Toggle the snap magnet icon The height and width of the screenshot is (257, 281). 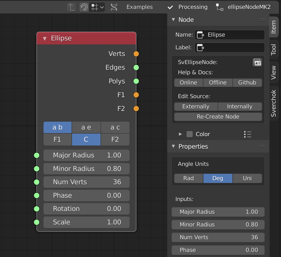(84, 7)
